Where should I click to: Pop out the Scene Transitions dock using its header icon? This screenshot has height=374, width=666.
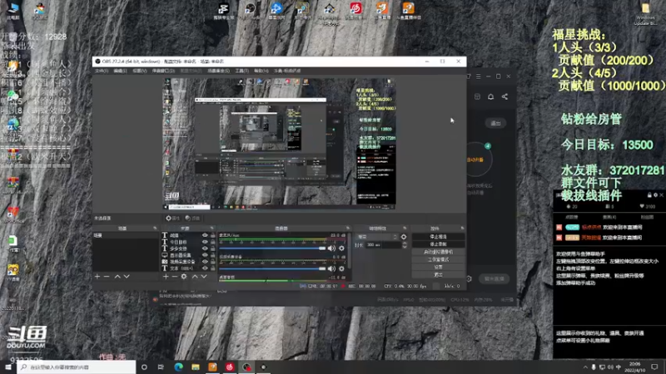click(x=405, y=228)
